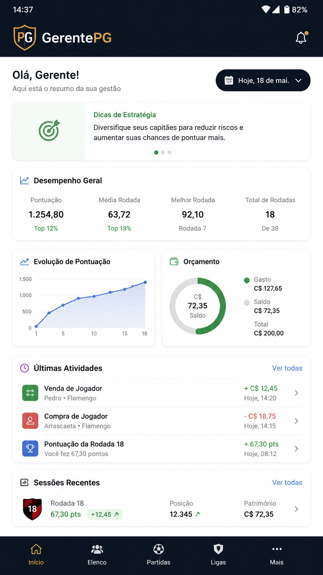
Task: Open Ver todas for Últimas Atividades
Action: 287,368
